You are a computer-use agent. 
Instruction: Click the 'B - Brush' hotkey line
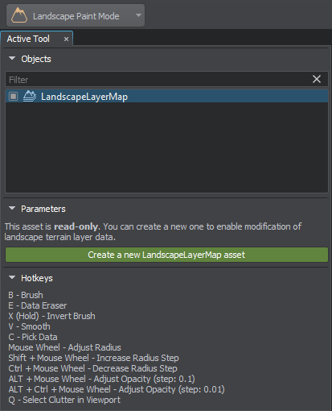26,295
